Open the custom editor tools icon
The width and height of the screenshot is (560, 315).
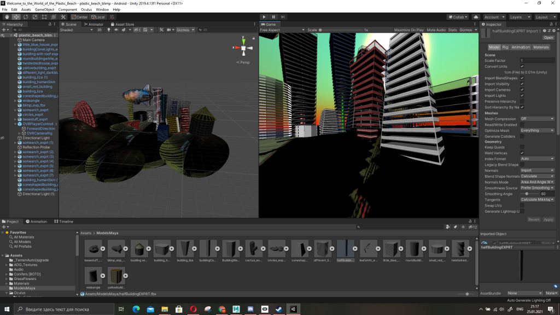[63, 17]
